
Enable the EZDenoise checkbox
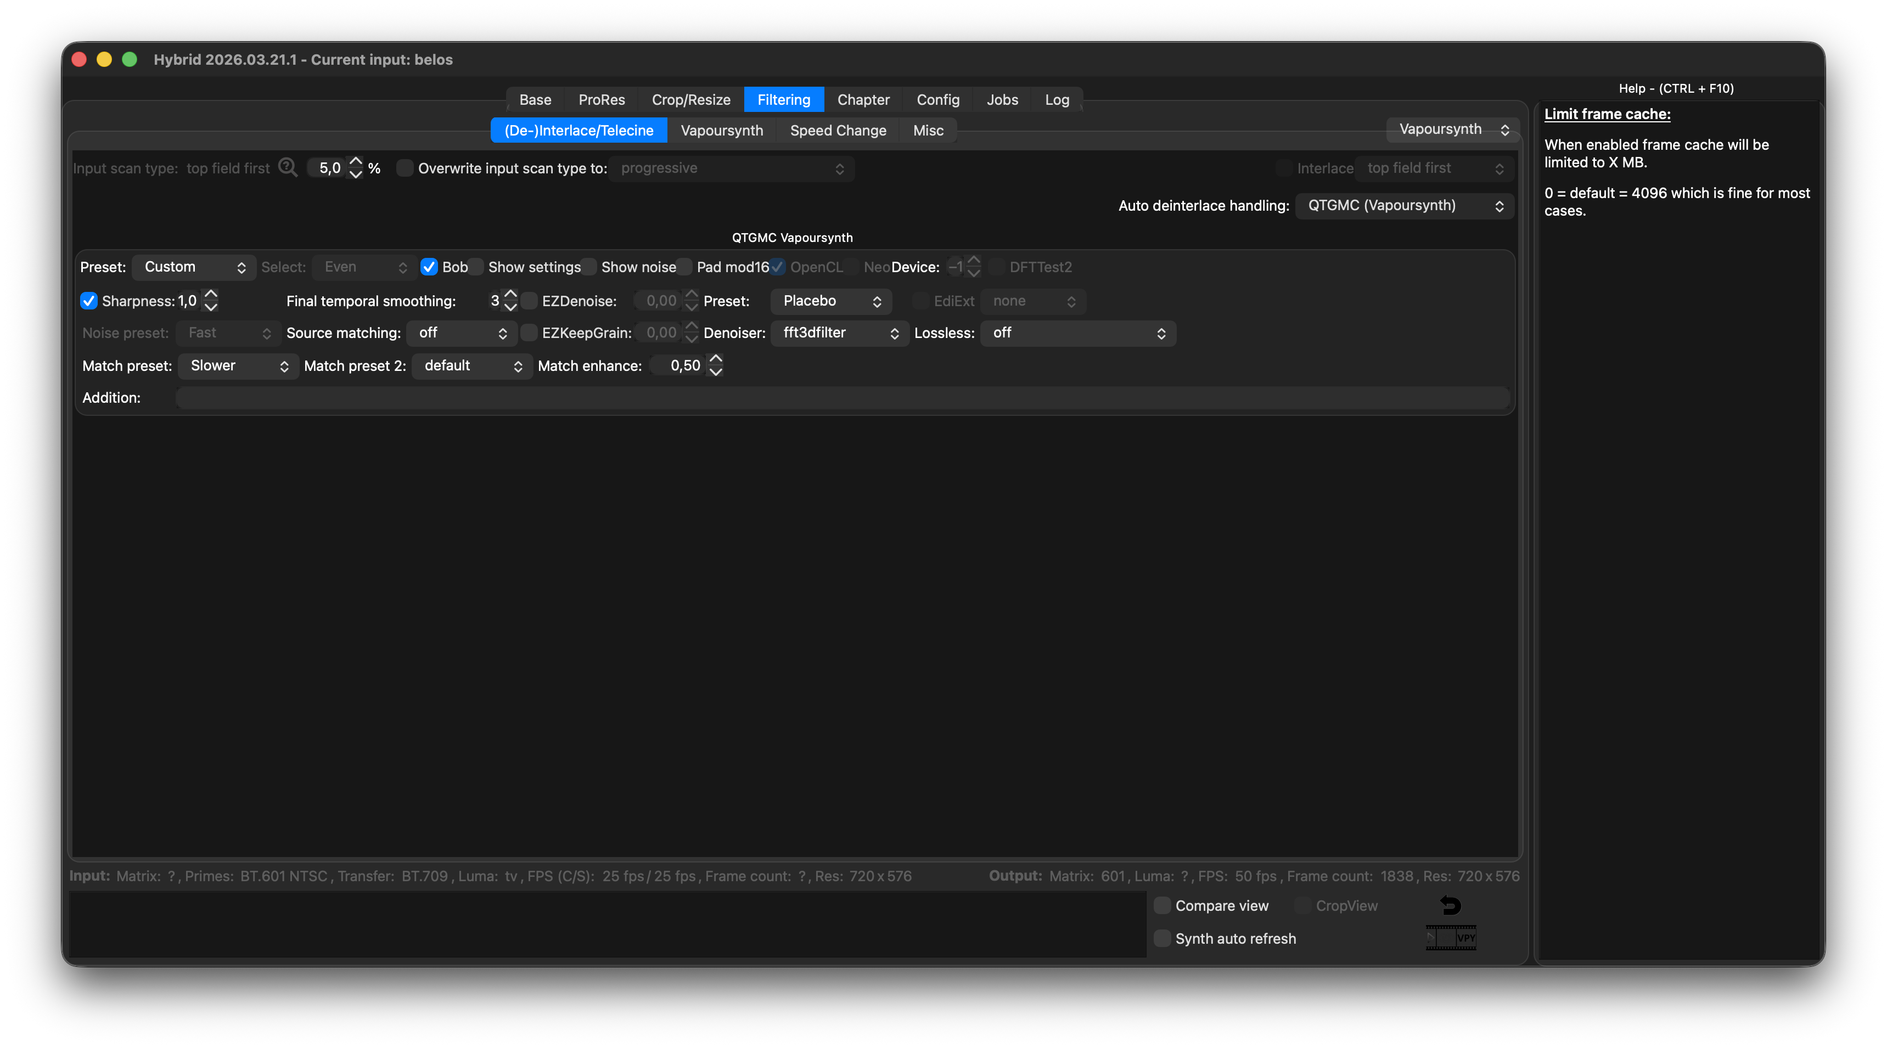pos(530,301)
